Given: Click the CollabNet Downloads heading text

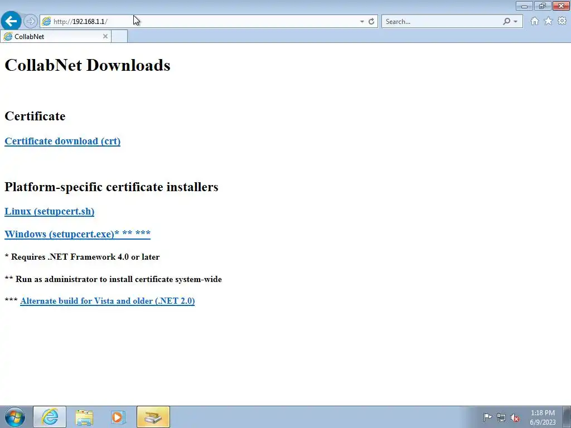Looking at the screenshot, I should 88,65.
